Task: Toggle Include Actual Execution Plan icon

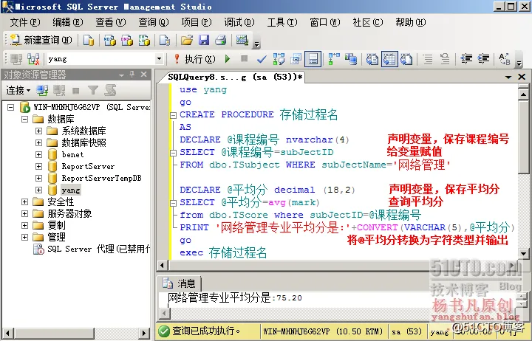Action: pos(334,59)
